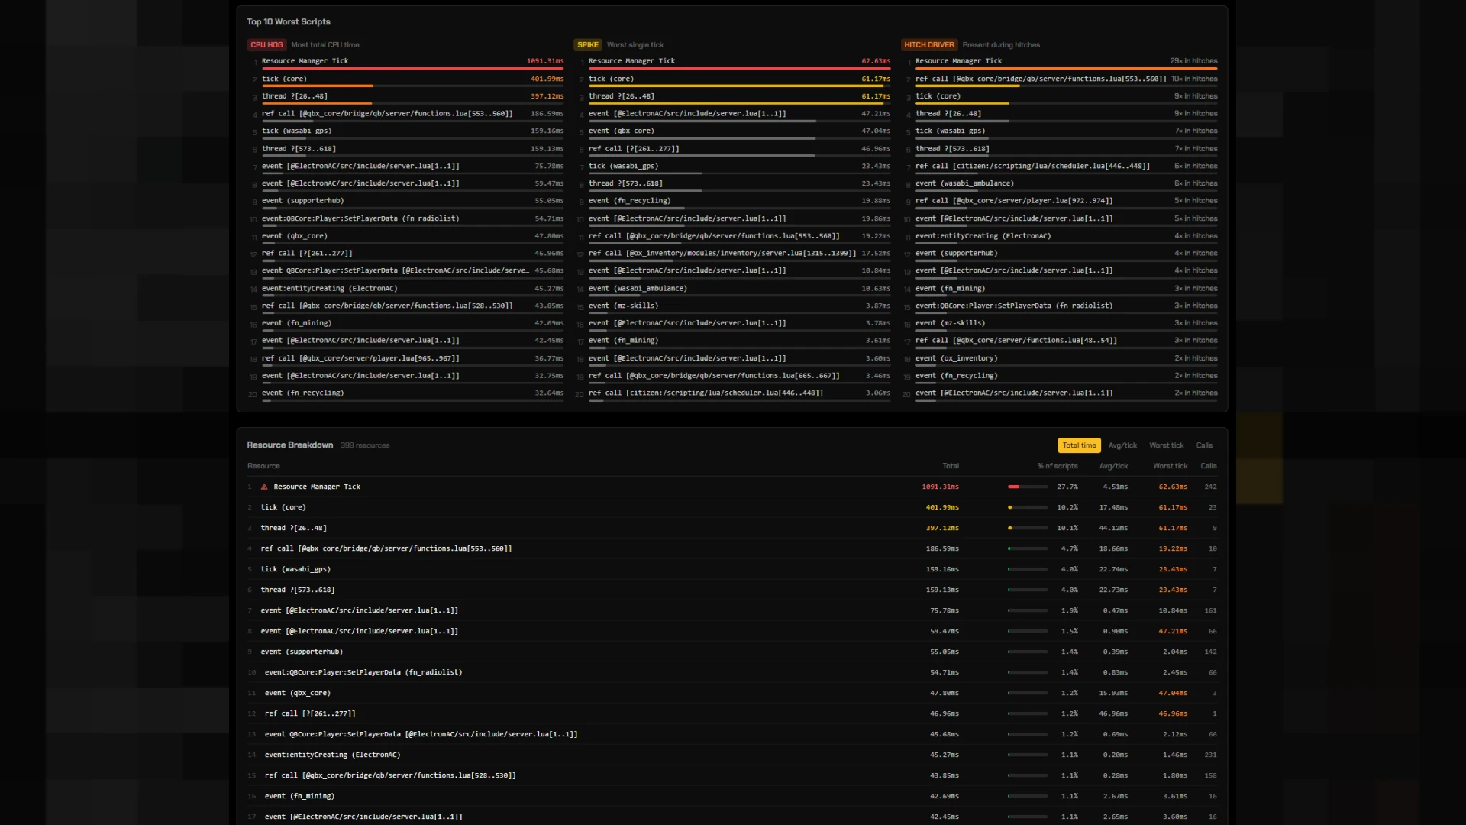Switch to the Worst tick sort tab beside Avg/tick
The height and width of the screenshot is (825, 1466).
tap(1166, 445)
